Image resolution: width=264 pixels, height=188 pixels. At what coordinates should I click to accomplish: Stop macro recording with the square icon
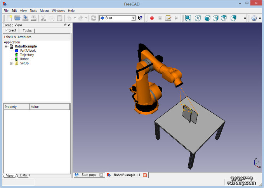[160, 18]
